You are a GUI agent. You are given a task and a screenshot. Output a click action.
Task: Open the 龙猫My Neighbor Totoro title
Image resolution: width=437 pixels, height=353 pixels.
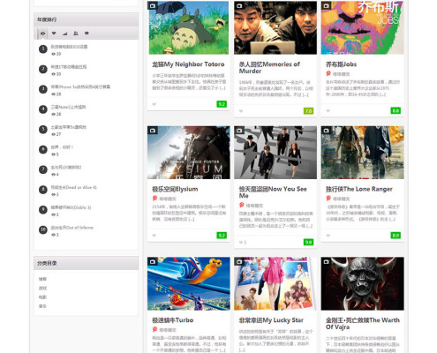pos(188,64)
